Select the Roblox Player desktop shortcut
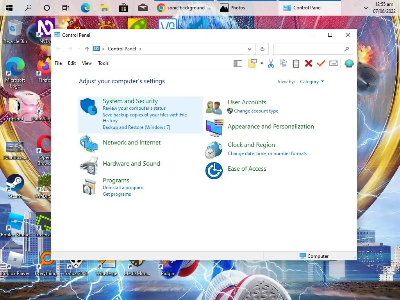Viewport: 400px width, 300px height. (15, 264)
